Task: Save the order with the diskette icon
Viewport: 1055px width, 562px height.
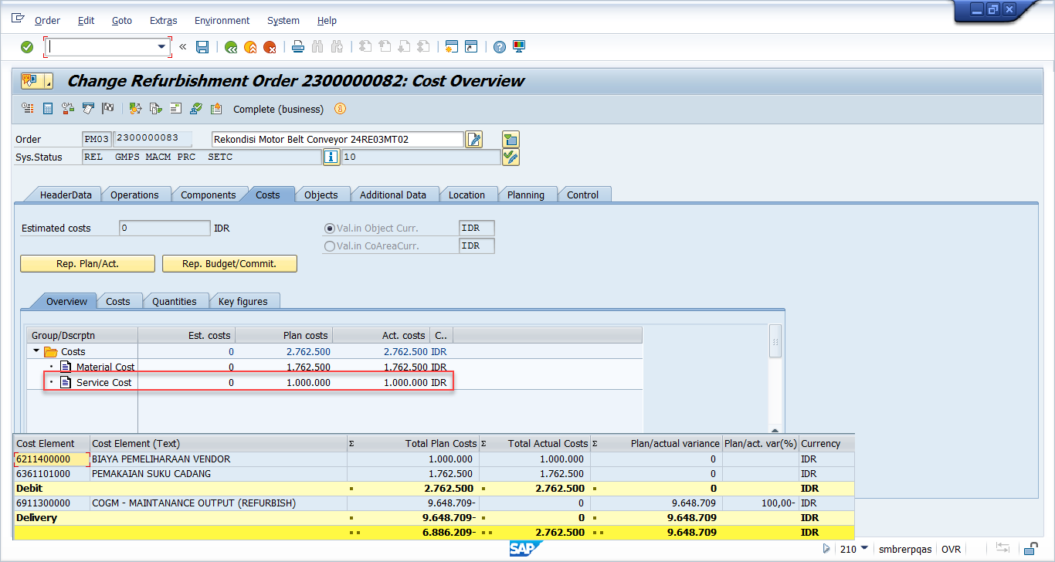Action: click(x=202, y=47)
